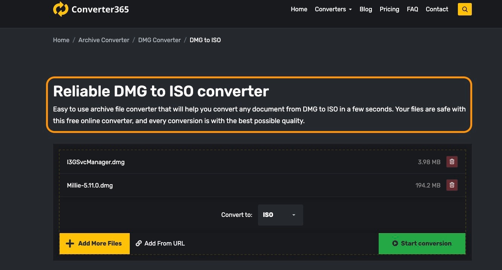
Task: Start the conversion
Action: coord(422,244)
